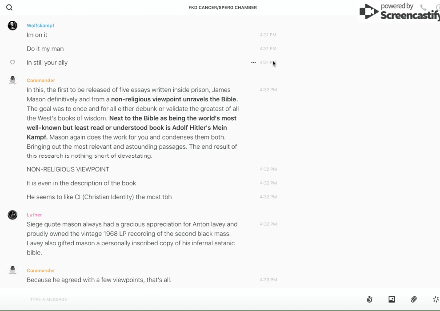Click the search magnifier icon
This screenshot has height=311, width=440.
(9, 8)
